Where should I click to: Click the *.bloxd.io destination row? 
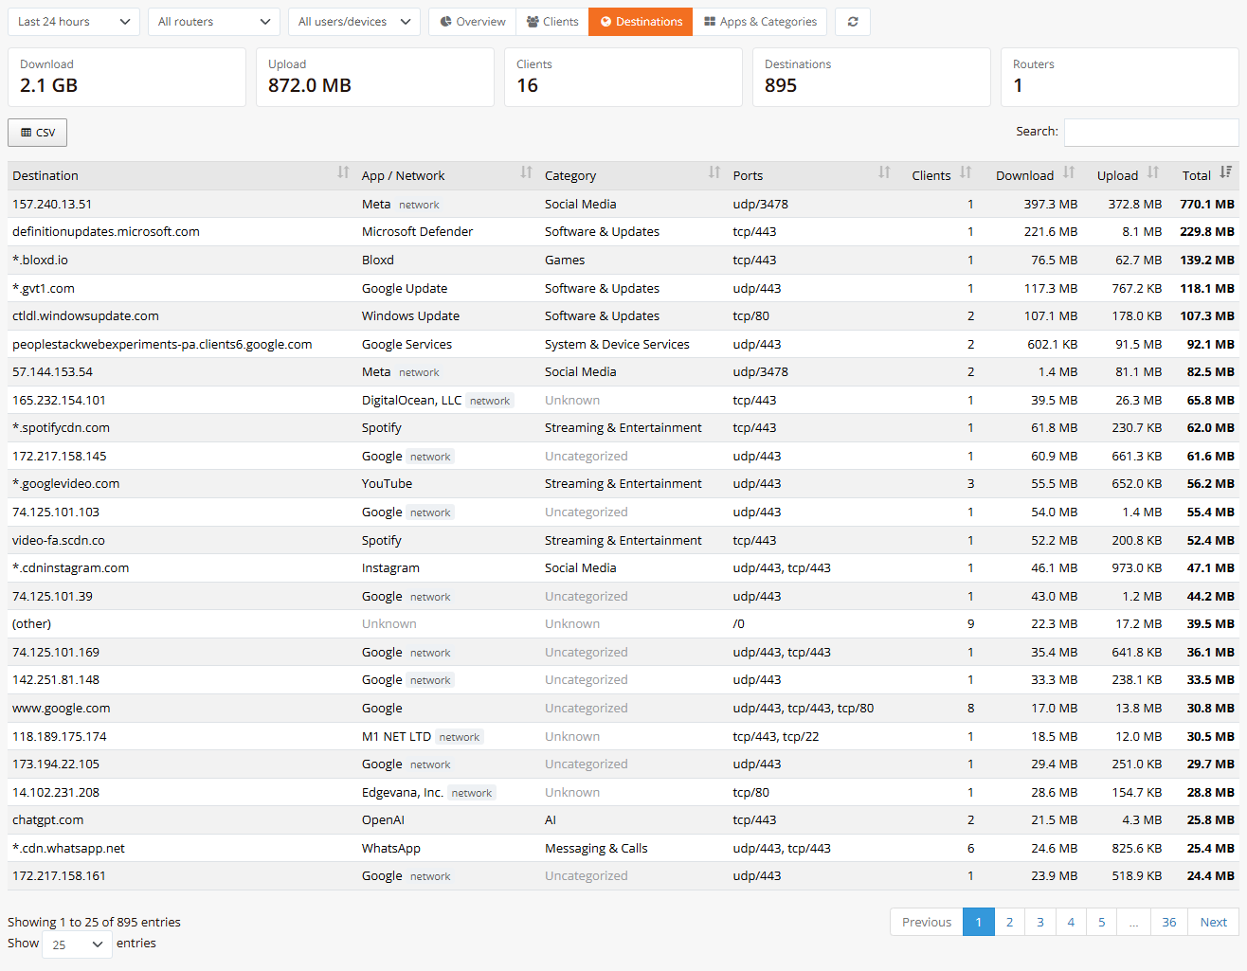(623, 260)
